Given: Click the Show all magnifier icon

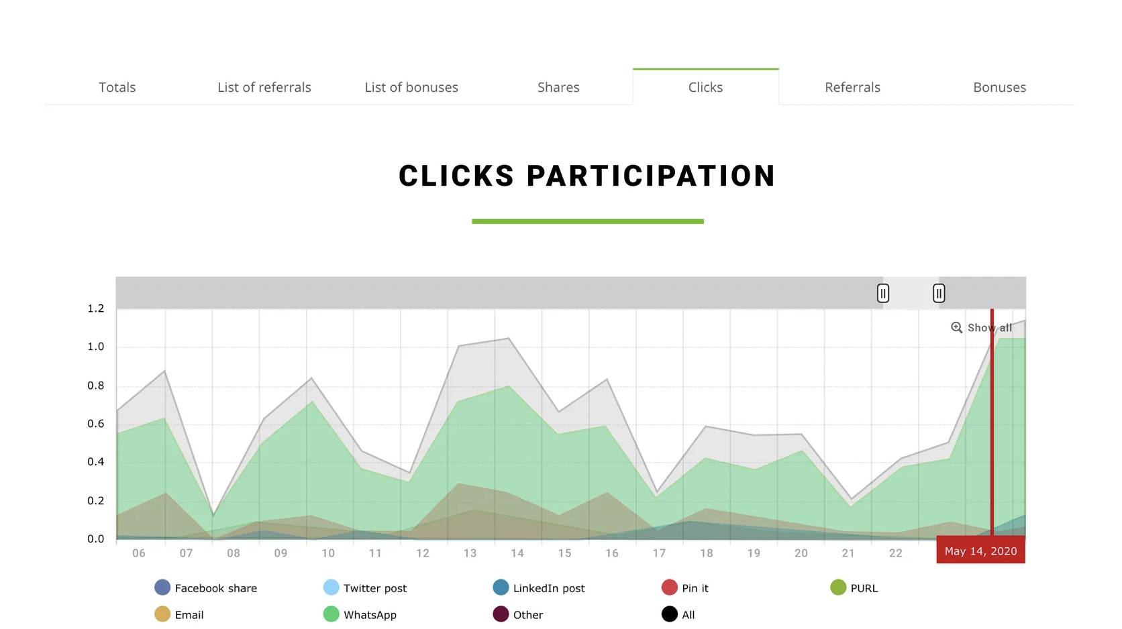Looking at the screenshot, I should [x=957, y=327].
